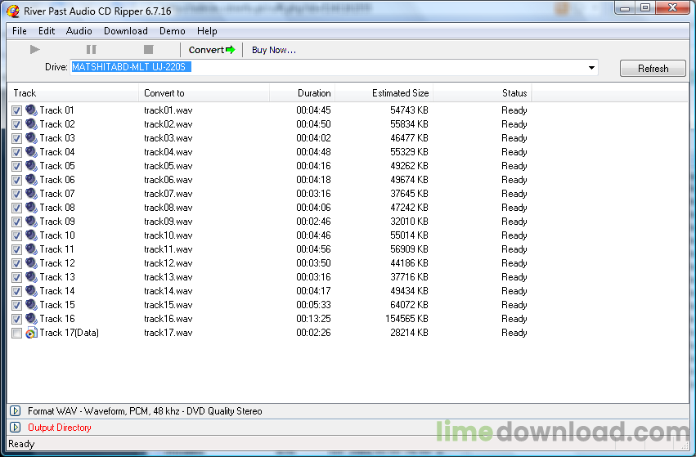696x457 pixels.
Task: Sort by the Track column header
Action: [74, 93]
